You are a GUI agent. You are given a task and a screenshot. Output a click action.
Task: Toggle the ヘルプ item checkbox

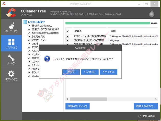29,51
